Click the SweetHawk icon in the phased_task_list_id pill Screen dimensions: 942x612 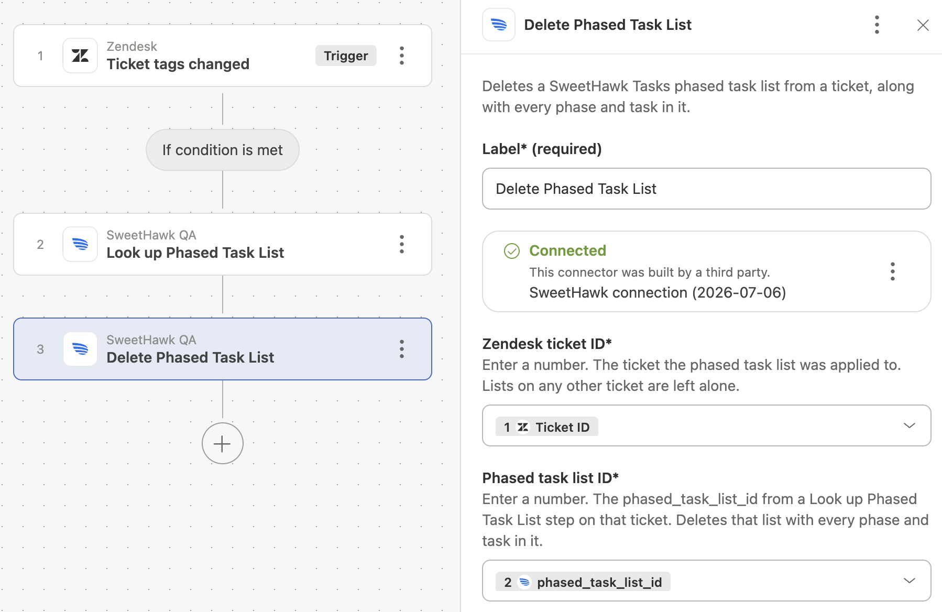point(524,582)
